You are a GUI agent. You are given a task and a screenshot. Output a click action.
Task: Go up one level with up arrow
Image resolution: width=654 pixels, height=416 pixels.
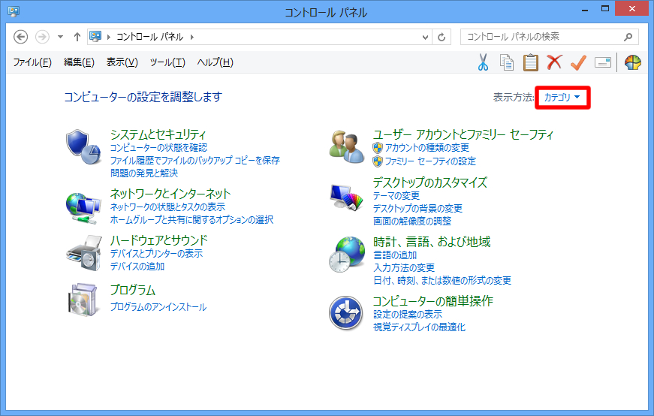coord(77,37)
